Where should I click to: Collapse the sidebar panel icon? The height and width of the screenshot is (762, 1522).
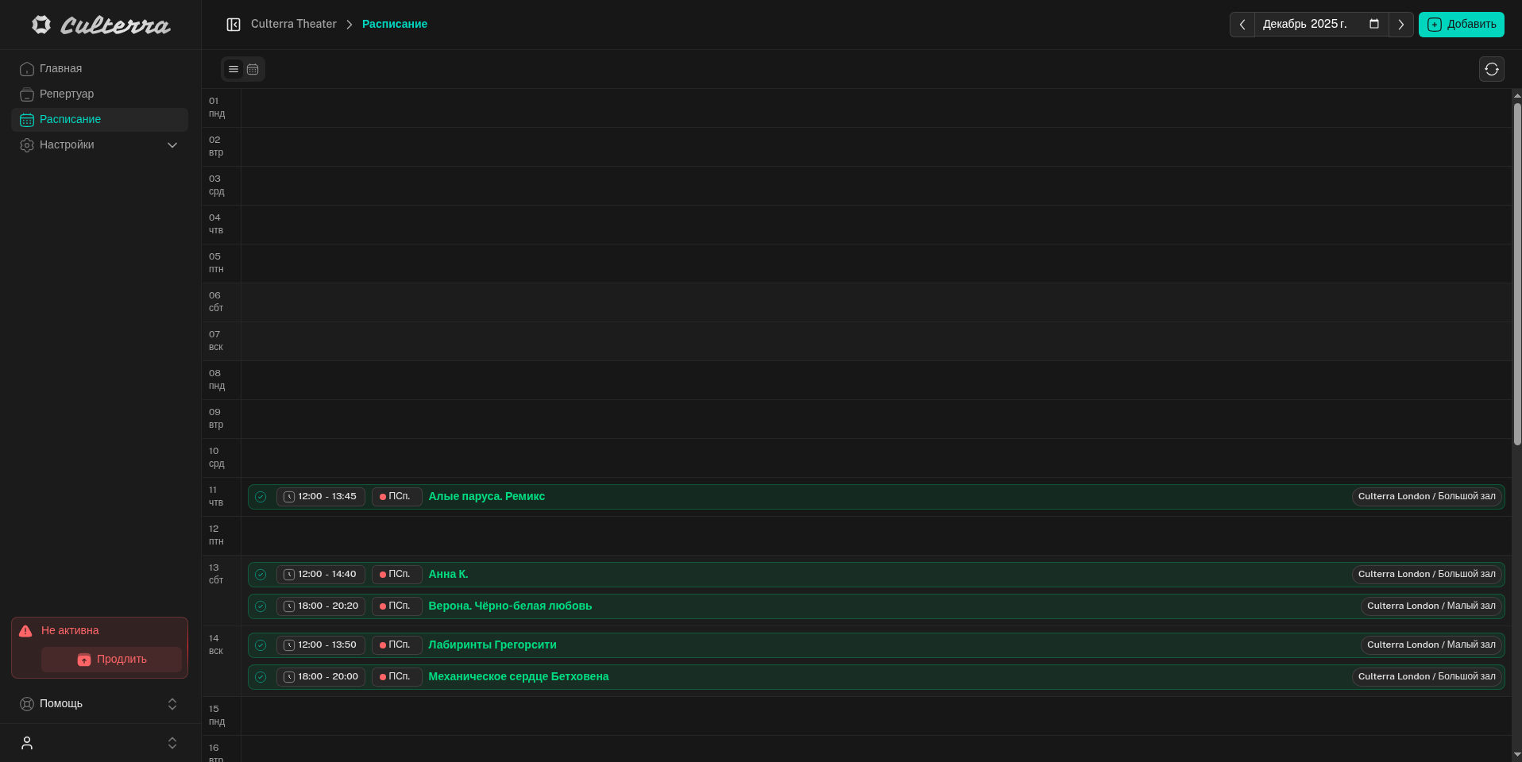[x=234, y=25]
